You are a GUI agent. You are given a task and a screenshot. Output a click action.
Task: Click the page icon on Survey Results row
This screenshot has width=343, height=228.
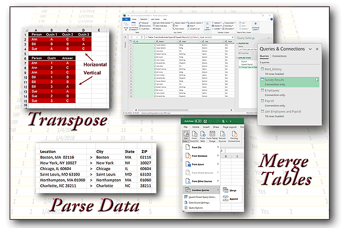317,80
